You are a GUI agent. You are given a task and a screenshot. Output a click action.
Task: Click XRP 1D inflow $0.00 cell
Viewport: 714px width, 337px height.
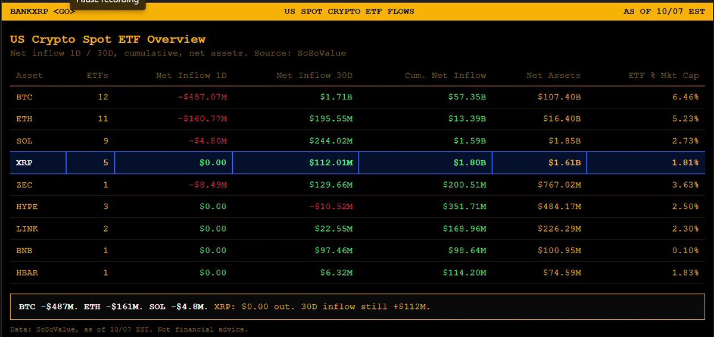point(173,163)
